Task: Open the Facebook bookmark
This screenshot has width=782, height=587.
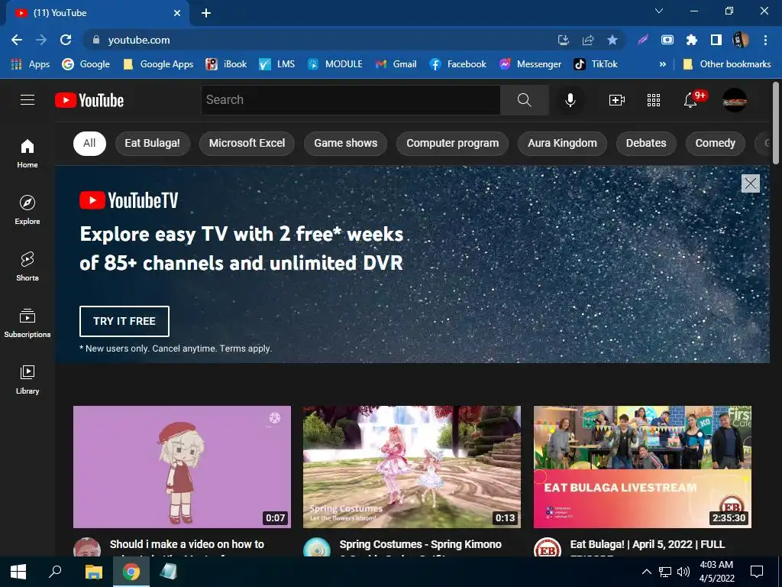Action: coord(458,64)
